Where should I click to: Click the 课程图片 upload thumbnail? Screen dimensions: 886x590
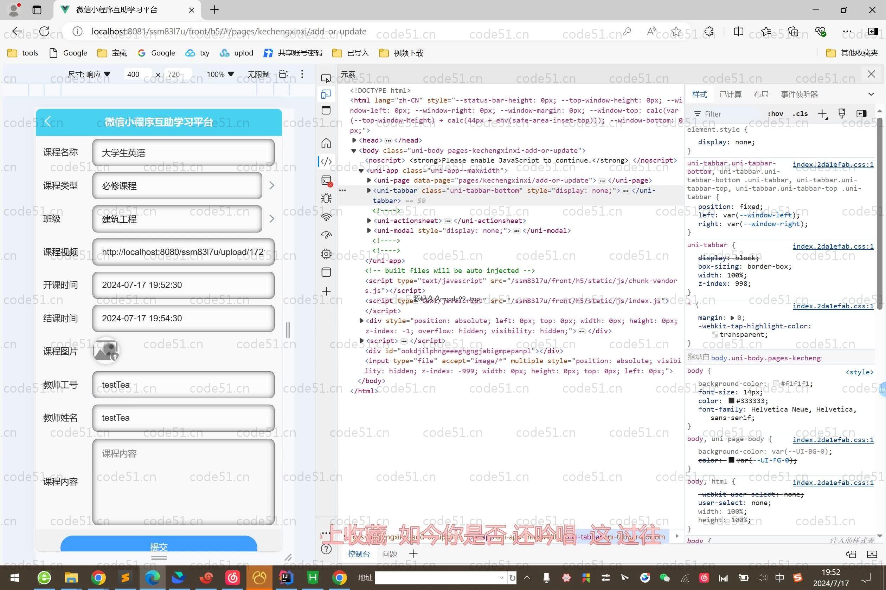tap(106, 351)
